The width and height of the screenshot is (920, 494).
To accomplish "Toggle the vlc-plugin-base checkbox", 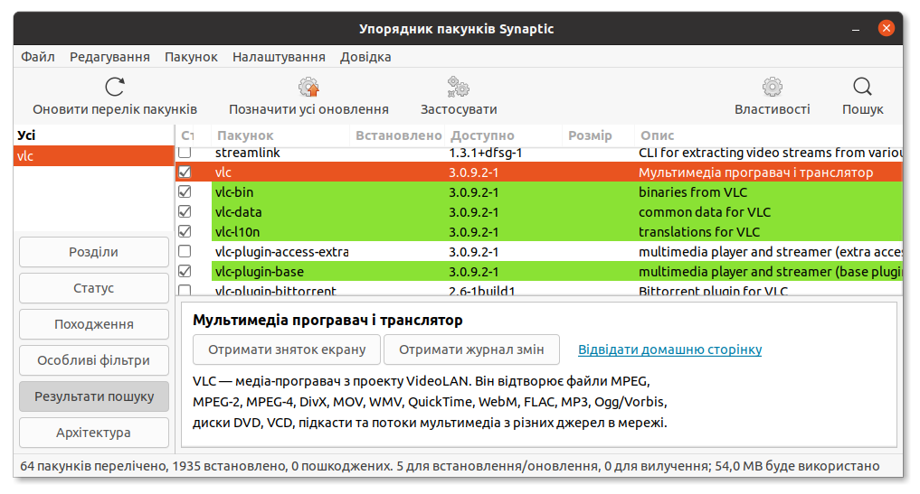I will 185,272.
